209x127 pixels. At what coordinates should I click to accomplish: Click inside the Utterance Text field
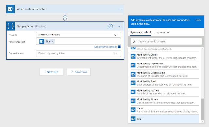(78, 42)
